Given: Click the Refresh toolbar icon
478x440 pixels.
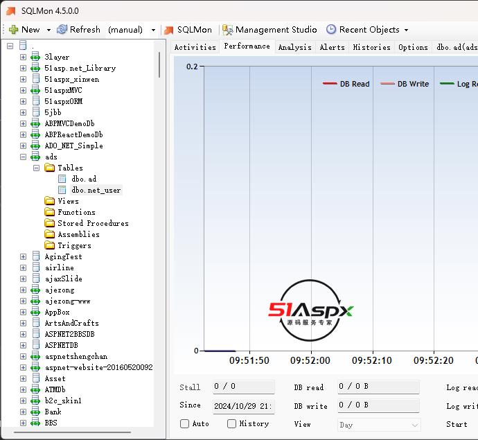Looking at the screenshot, I should pos(62,30).
